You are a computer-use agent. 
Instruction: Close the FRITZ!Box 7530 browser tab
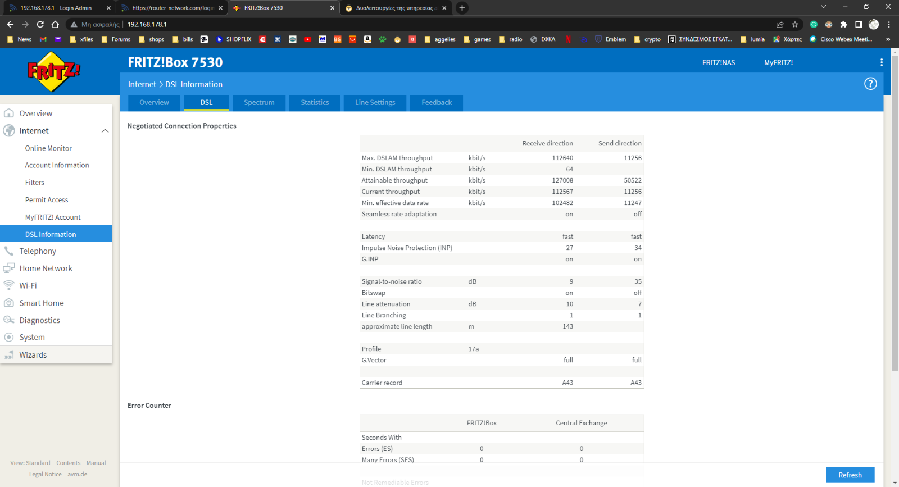pyautogui.click(x=332, y=8)
